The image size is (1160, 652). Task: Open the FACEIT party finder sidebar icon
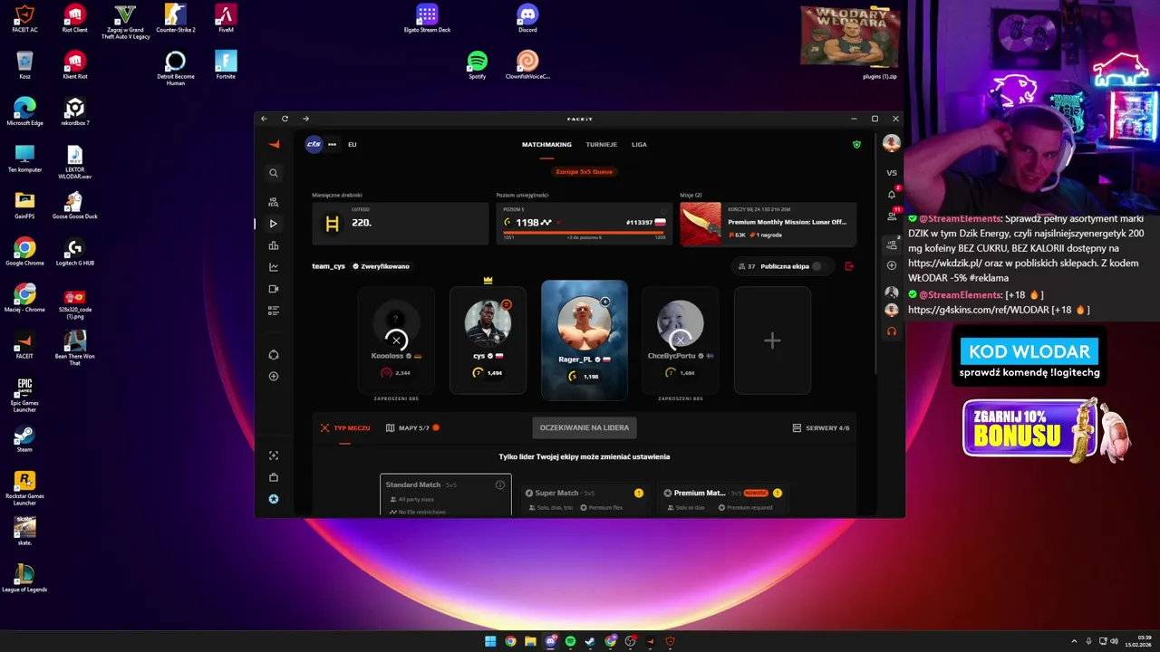(x=274, y=202)
